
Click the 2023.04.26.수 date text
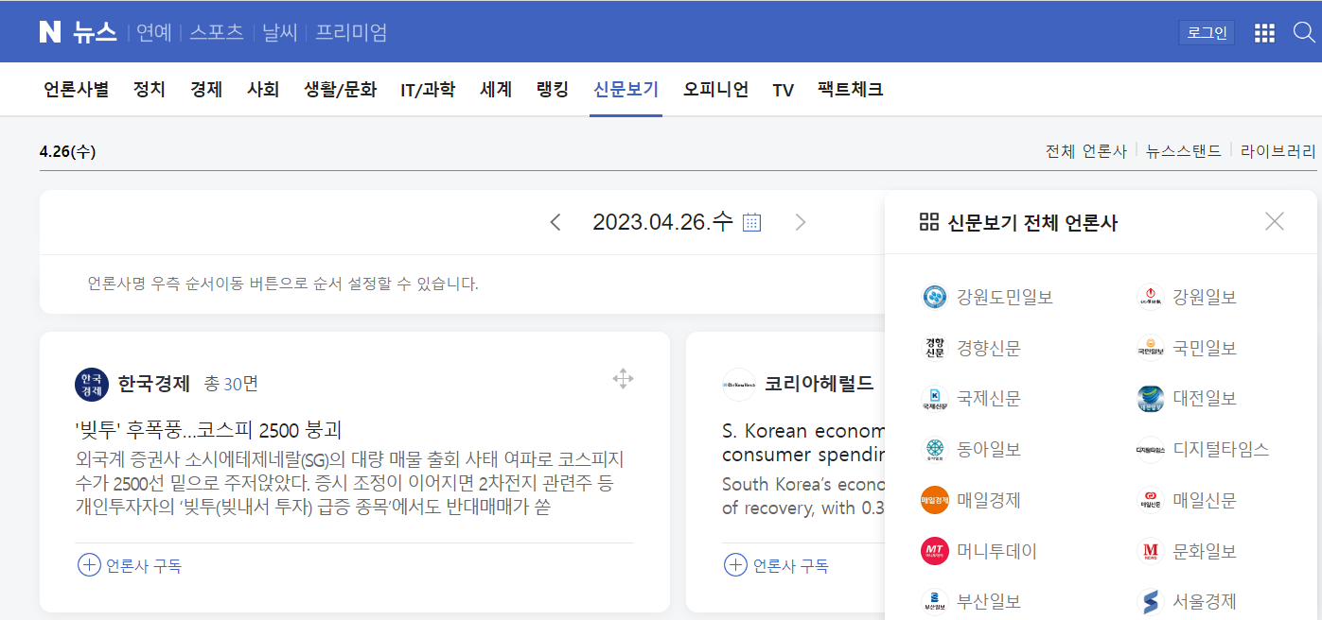click(x=662, y=222)
